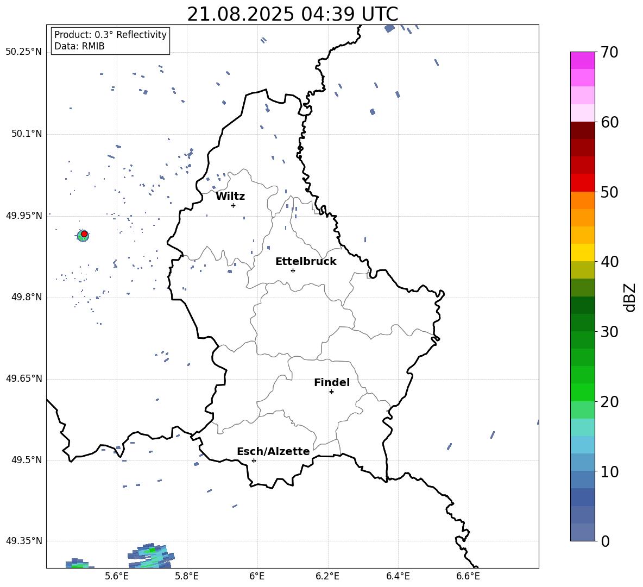Click the red radar location marker
Image resolution: width=643 pixels, height=587 pixels.
(84, 234)
